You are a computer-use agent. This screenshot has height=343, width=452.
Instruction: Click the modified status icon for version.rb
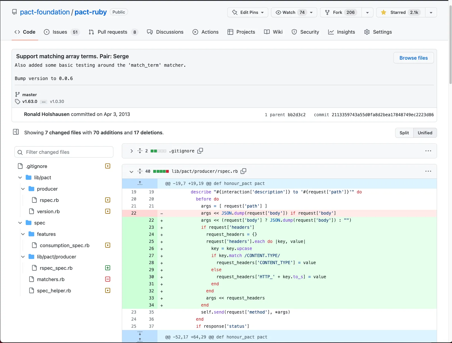pyautogui.click(x=108, y=211)
